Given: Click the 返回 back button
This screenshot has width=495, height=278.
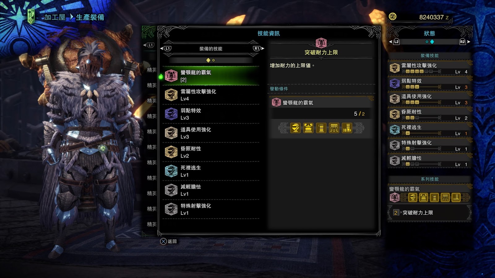Looking at the screenshot, I should coord(172,241).
